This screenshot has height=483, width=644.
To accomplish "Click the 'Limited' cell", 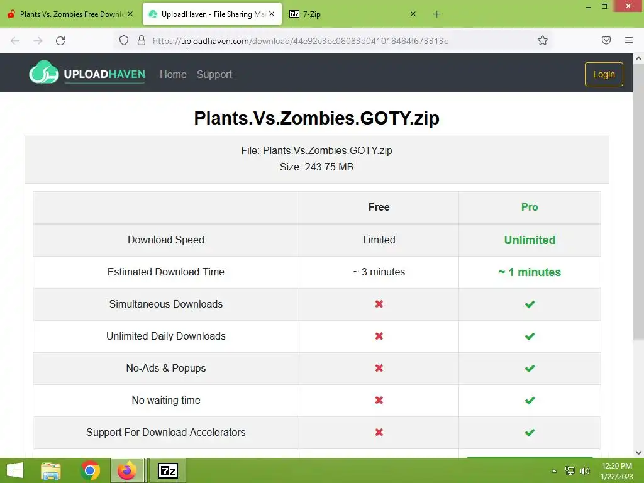I will [379, 240].
